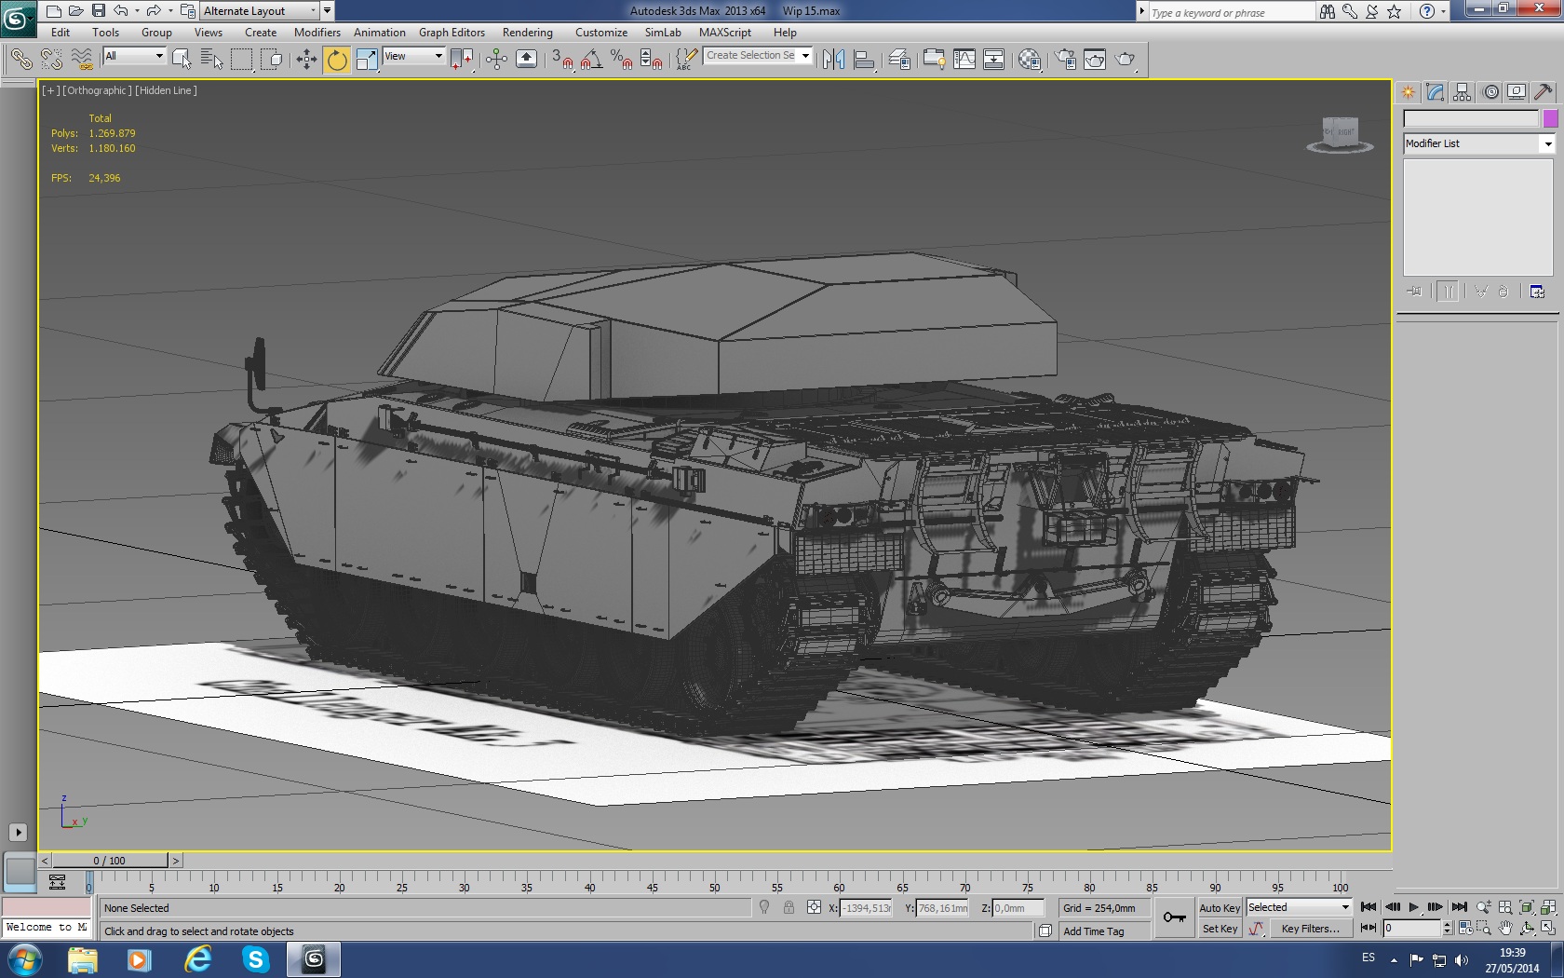Click the Pan View hand icon
Screen dimensions: 1564x978
(x=1505, y=928)
